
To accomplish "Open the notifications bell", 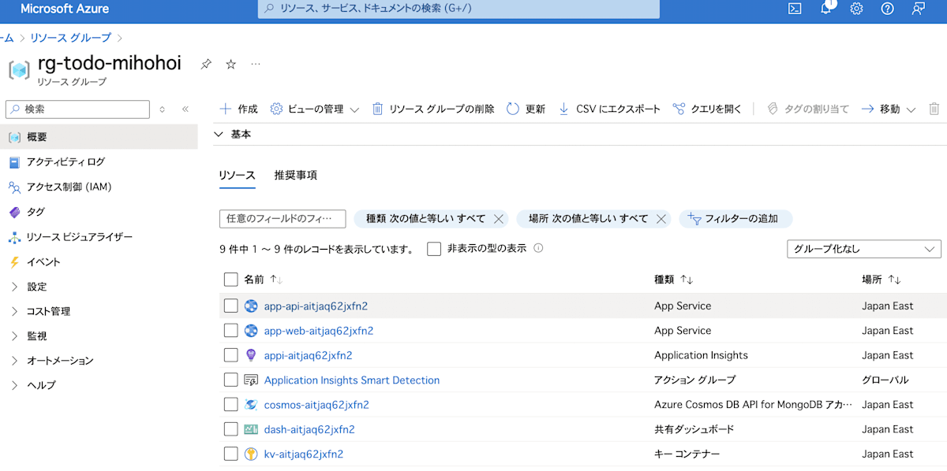I will click(826, 9).
